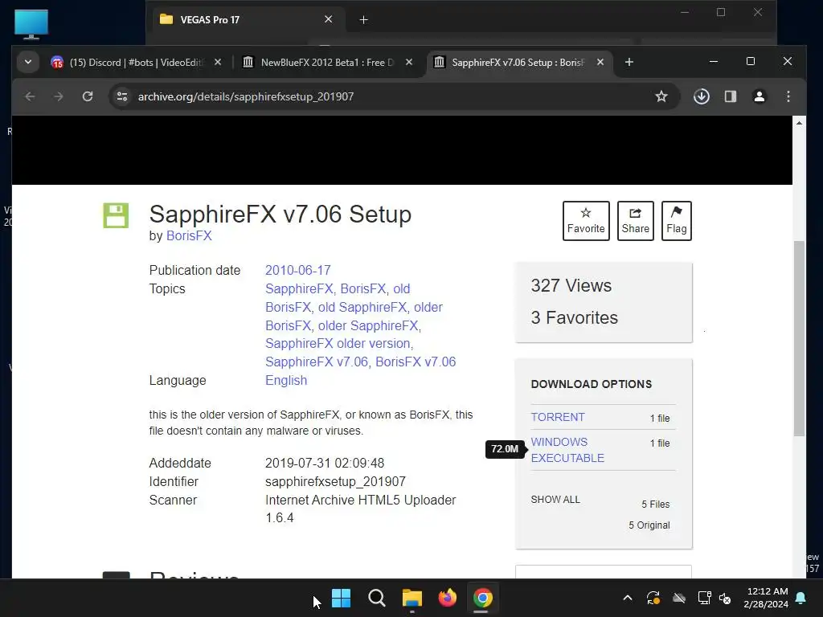Click the OneDrive cloud tray icon
Screen dimensions: 823x617
pos(679,598)
